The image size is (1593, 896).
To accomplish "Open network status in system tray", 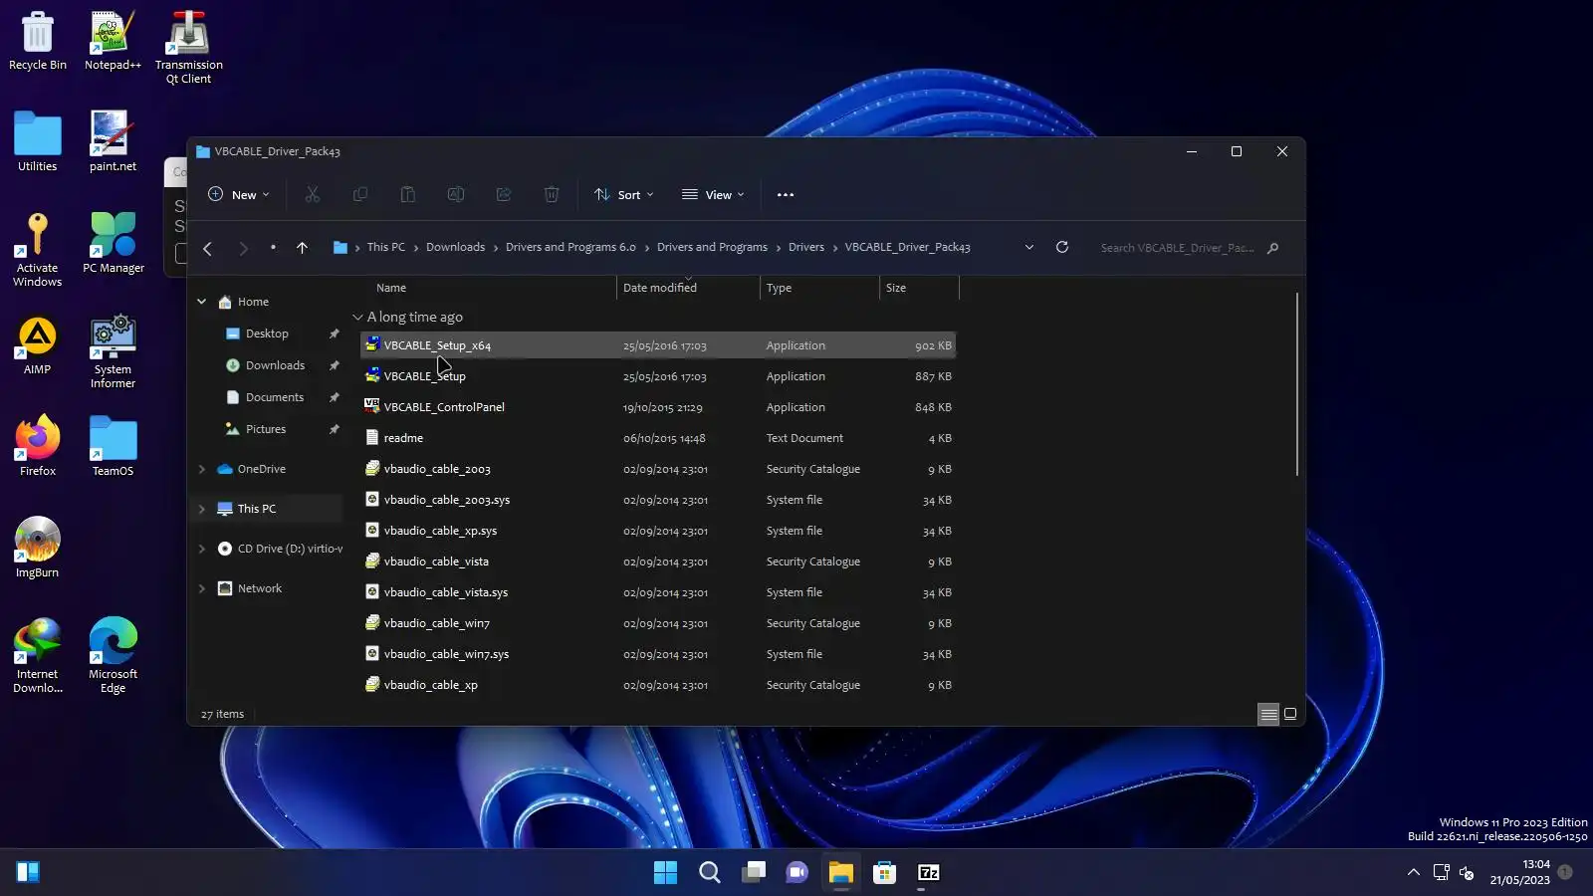I will [x=1441, y=873].
